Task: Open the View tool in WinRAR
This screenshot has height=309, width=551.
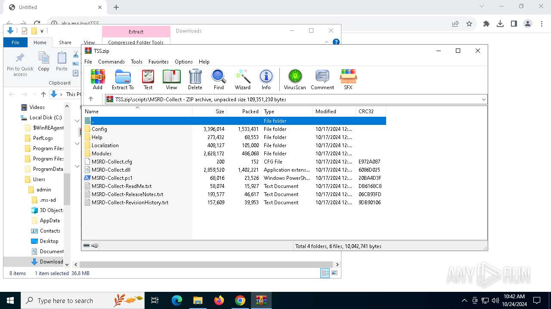Action: click(x=171, y=79)
